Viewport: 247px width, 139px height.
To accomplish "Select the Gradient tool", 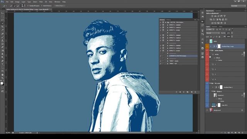I will (2, 51).
